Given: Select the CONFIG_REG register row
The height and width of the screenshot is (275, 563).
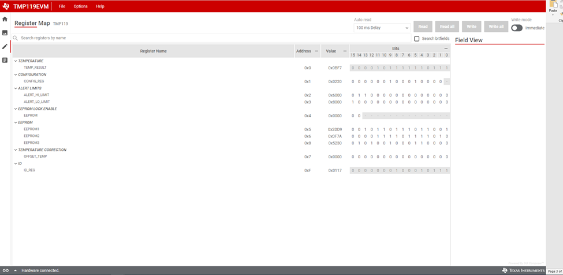Looking at the screenshot, I should point(231,81).
